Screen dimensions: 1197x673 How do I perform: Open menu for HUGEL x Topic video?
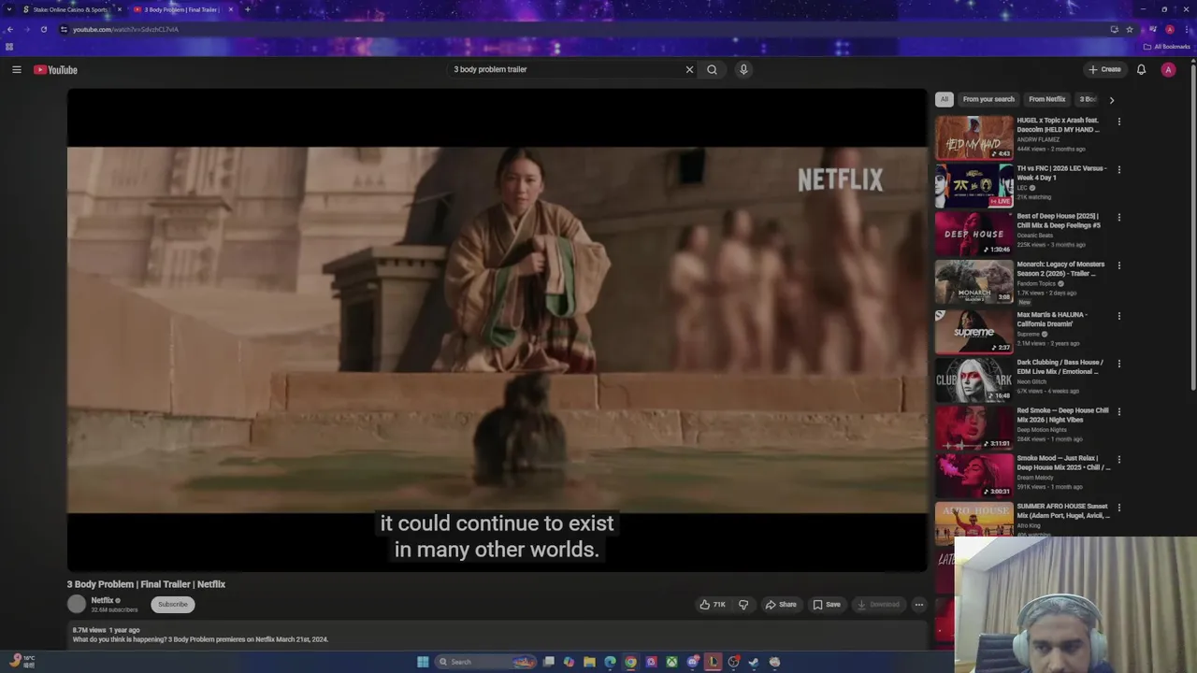coord(1118,122)
